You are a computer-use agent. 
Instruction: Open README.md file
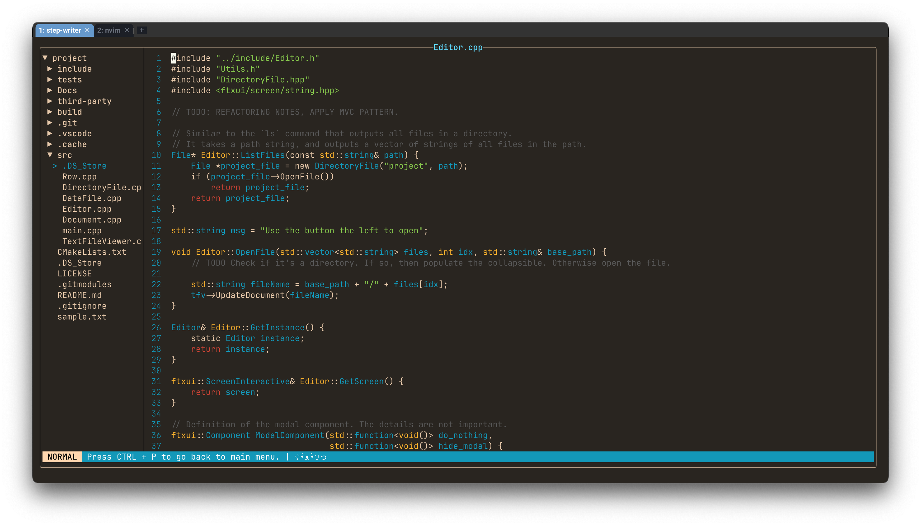[79, 295]
